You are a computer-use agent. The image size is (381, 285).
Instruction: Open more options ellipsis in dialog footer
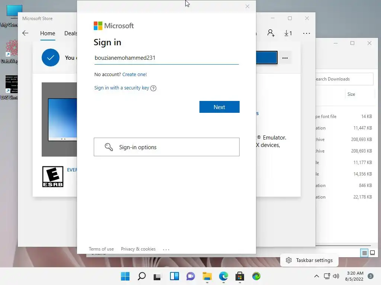166,249
